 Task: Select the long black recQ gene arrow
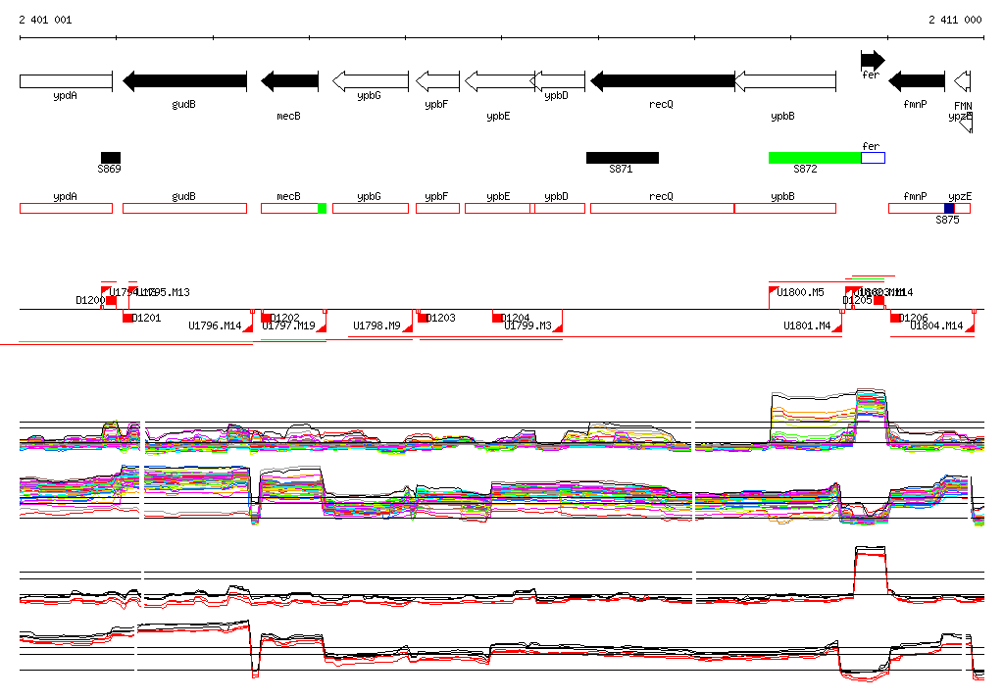pos(662,81)
